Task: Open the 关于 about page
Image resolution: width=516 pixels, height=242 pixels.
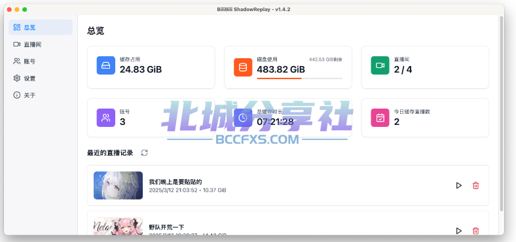Action: (x=41, y=95)
